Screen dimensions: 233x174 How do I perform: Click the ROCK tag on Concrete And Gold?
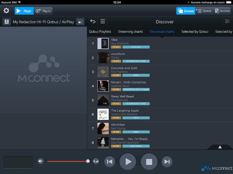point(136,75)
